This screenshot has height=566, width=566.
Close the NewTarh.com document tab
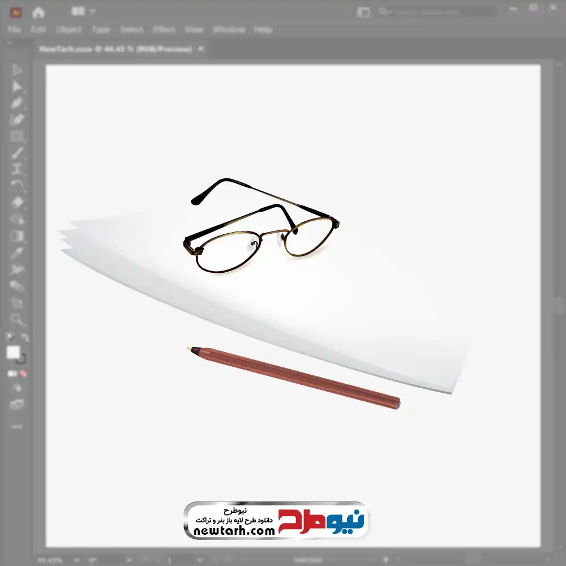click(201, 49)
